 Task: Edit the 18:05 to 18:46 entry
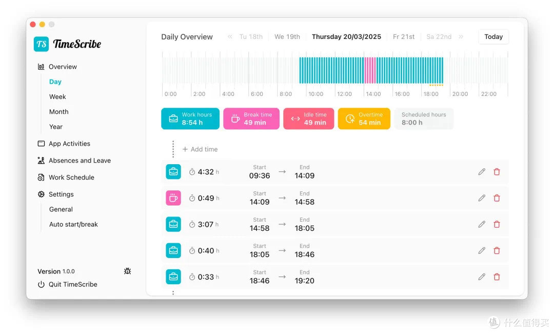point(482,250)
